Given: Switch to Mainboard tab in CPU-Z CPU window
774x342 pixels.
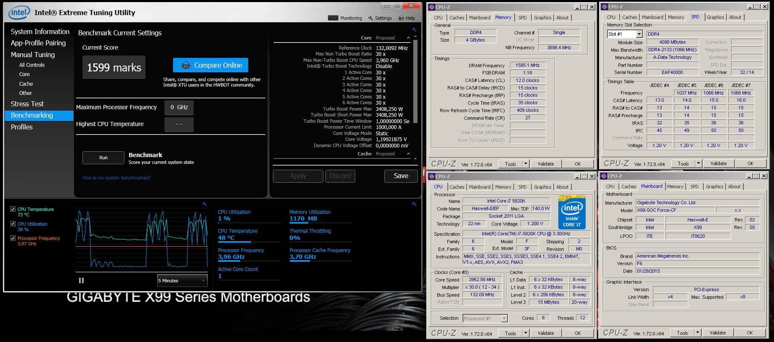Looking at the screenshot, I should tap(480, 187).
